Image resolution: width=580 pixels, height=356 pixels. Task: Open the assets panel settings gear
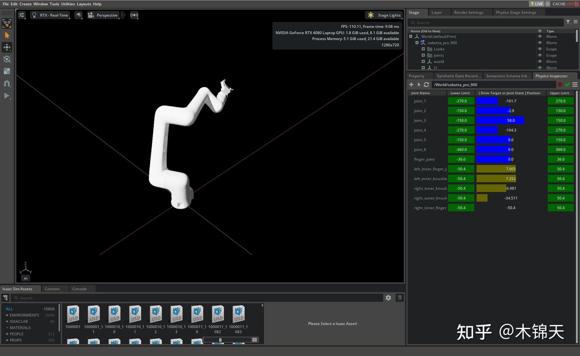click(x=388, y=298)
